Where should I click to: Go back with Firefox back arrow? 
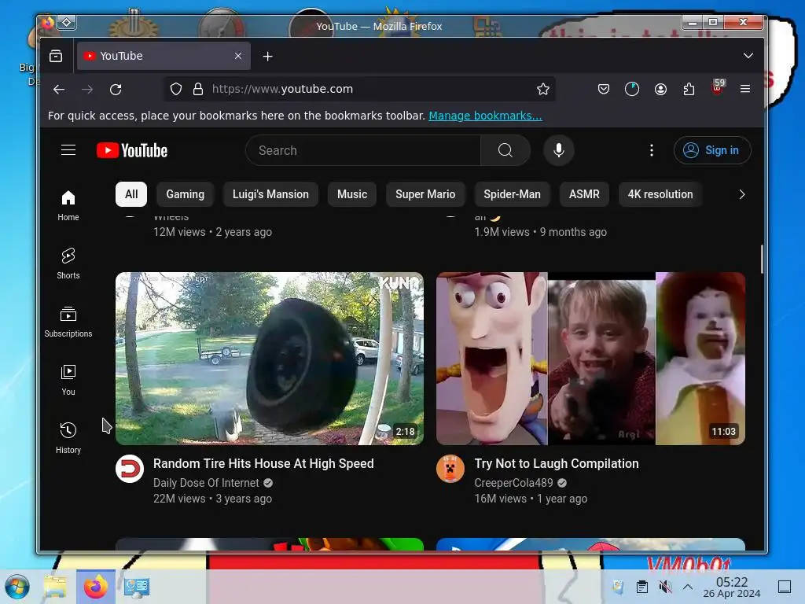point(59,90)
